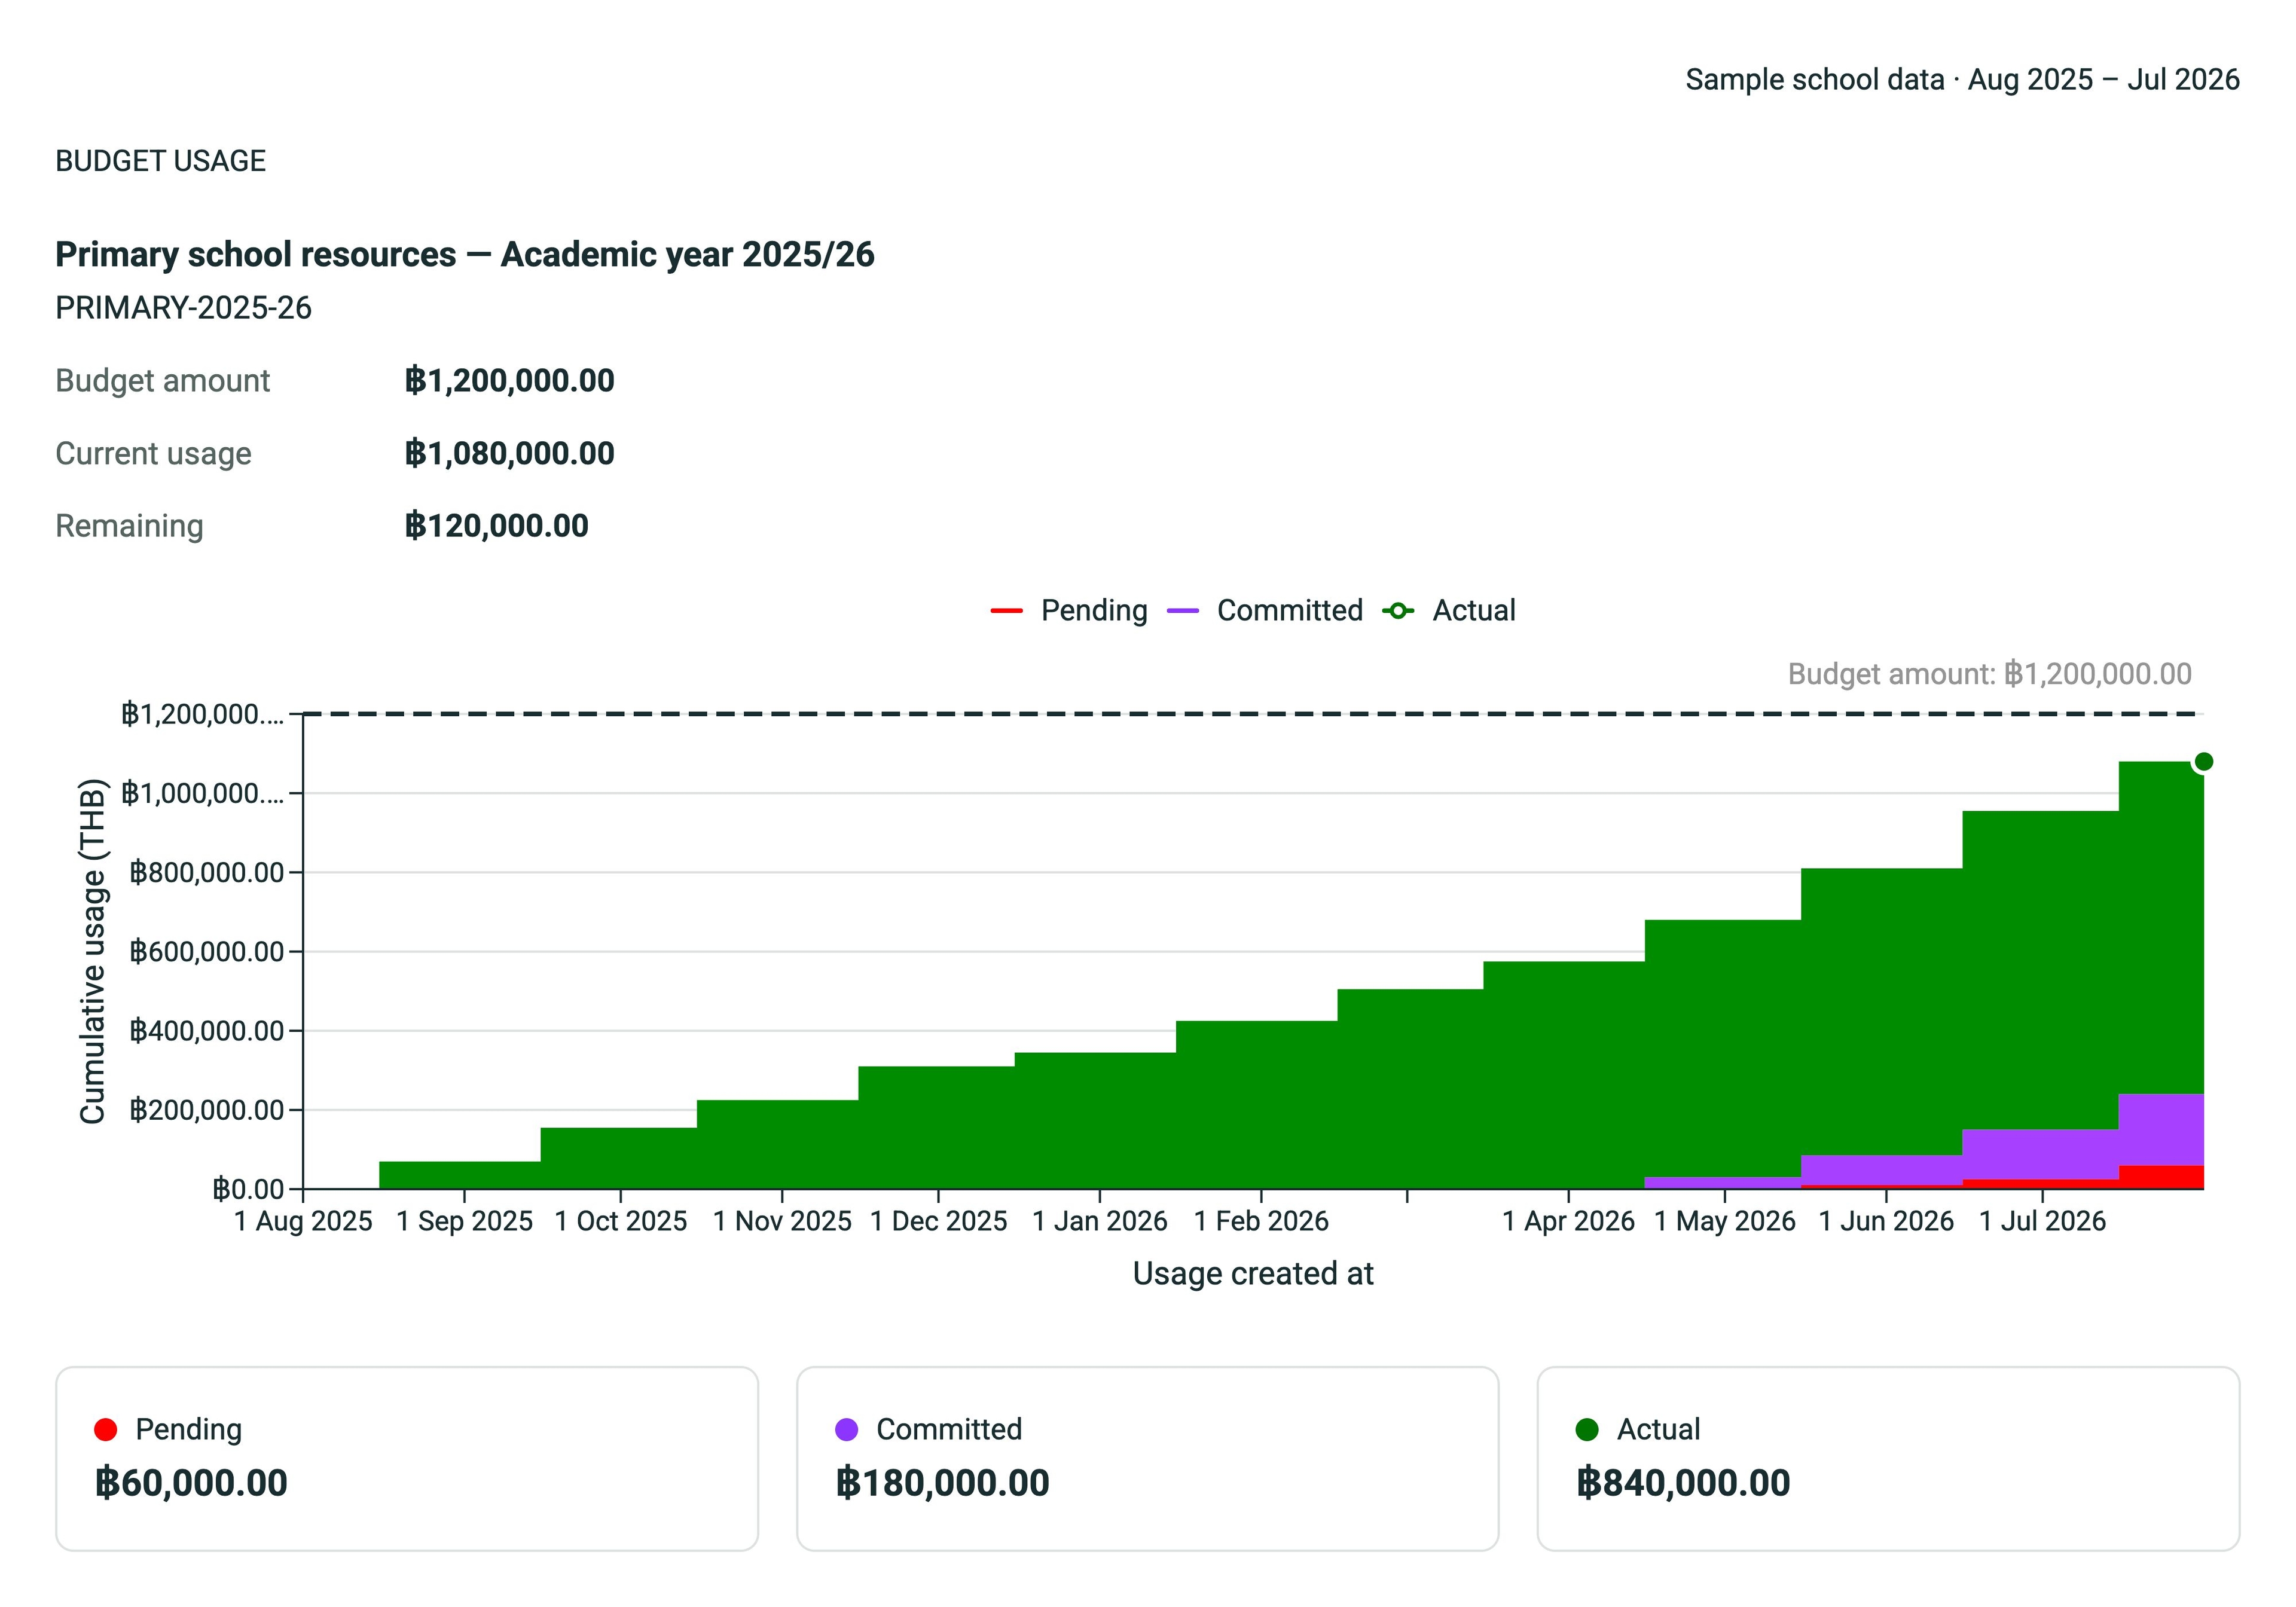The image size is (2296, 1607).
Task: Click the 1 Jan 2026 x-axis label
Action: 1100,1221
